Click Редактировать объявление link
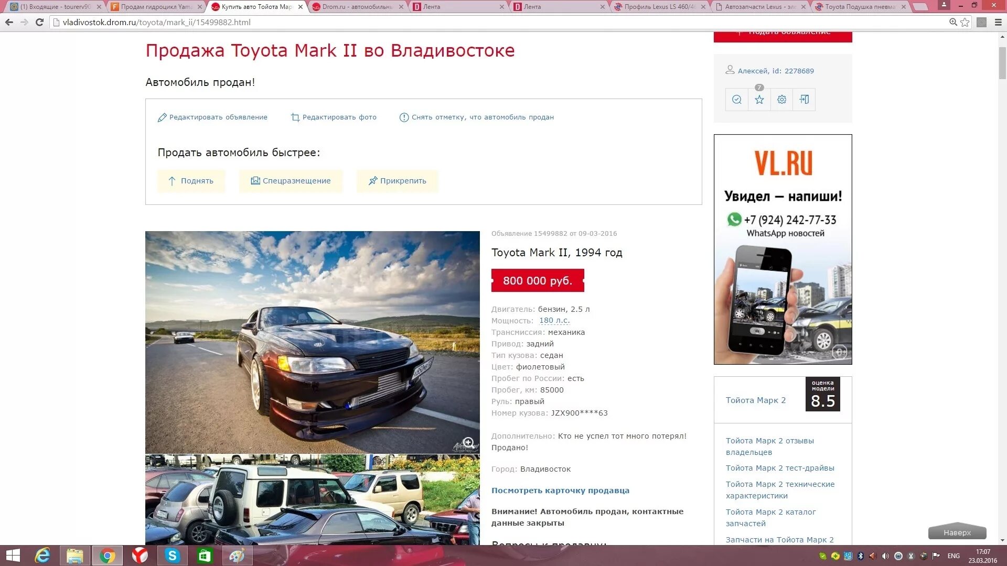1007x566 pixels. [x=212, y=117]
